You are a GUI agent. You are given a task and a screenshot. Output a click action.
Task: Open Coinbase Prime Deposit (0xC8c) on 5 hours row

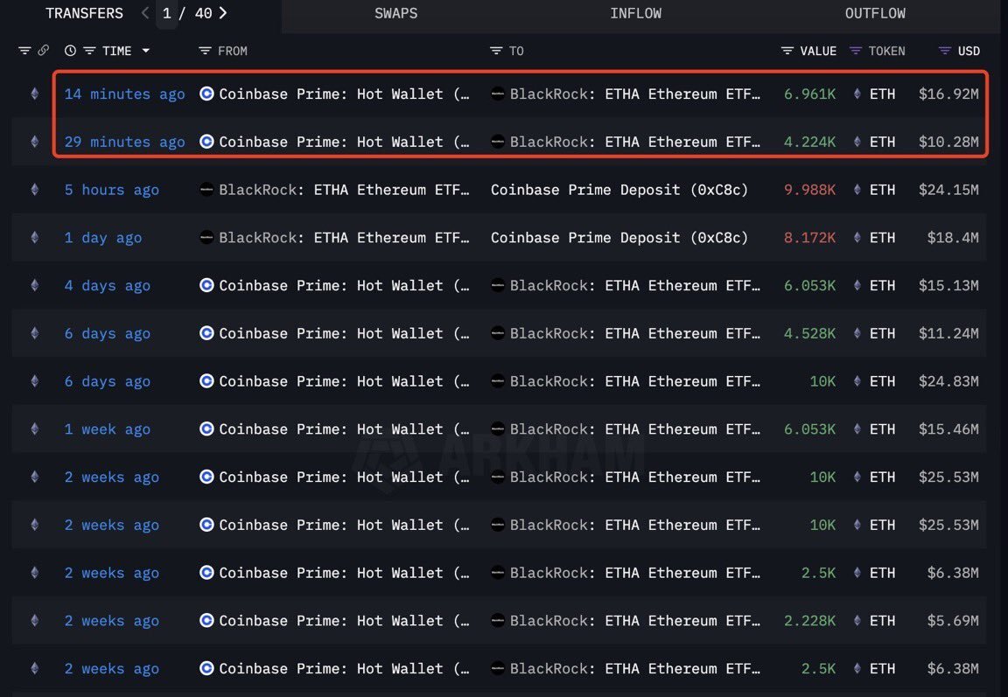pyautogui.click(x=619, y=190)
